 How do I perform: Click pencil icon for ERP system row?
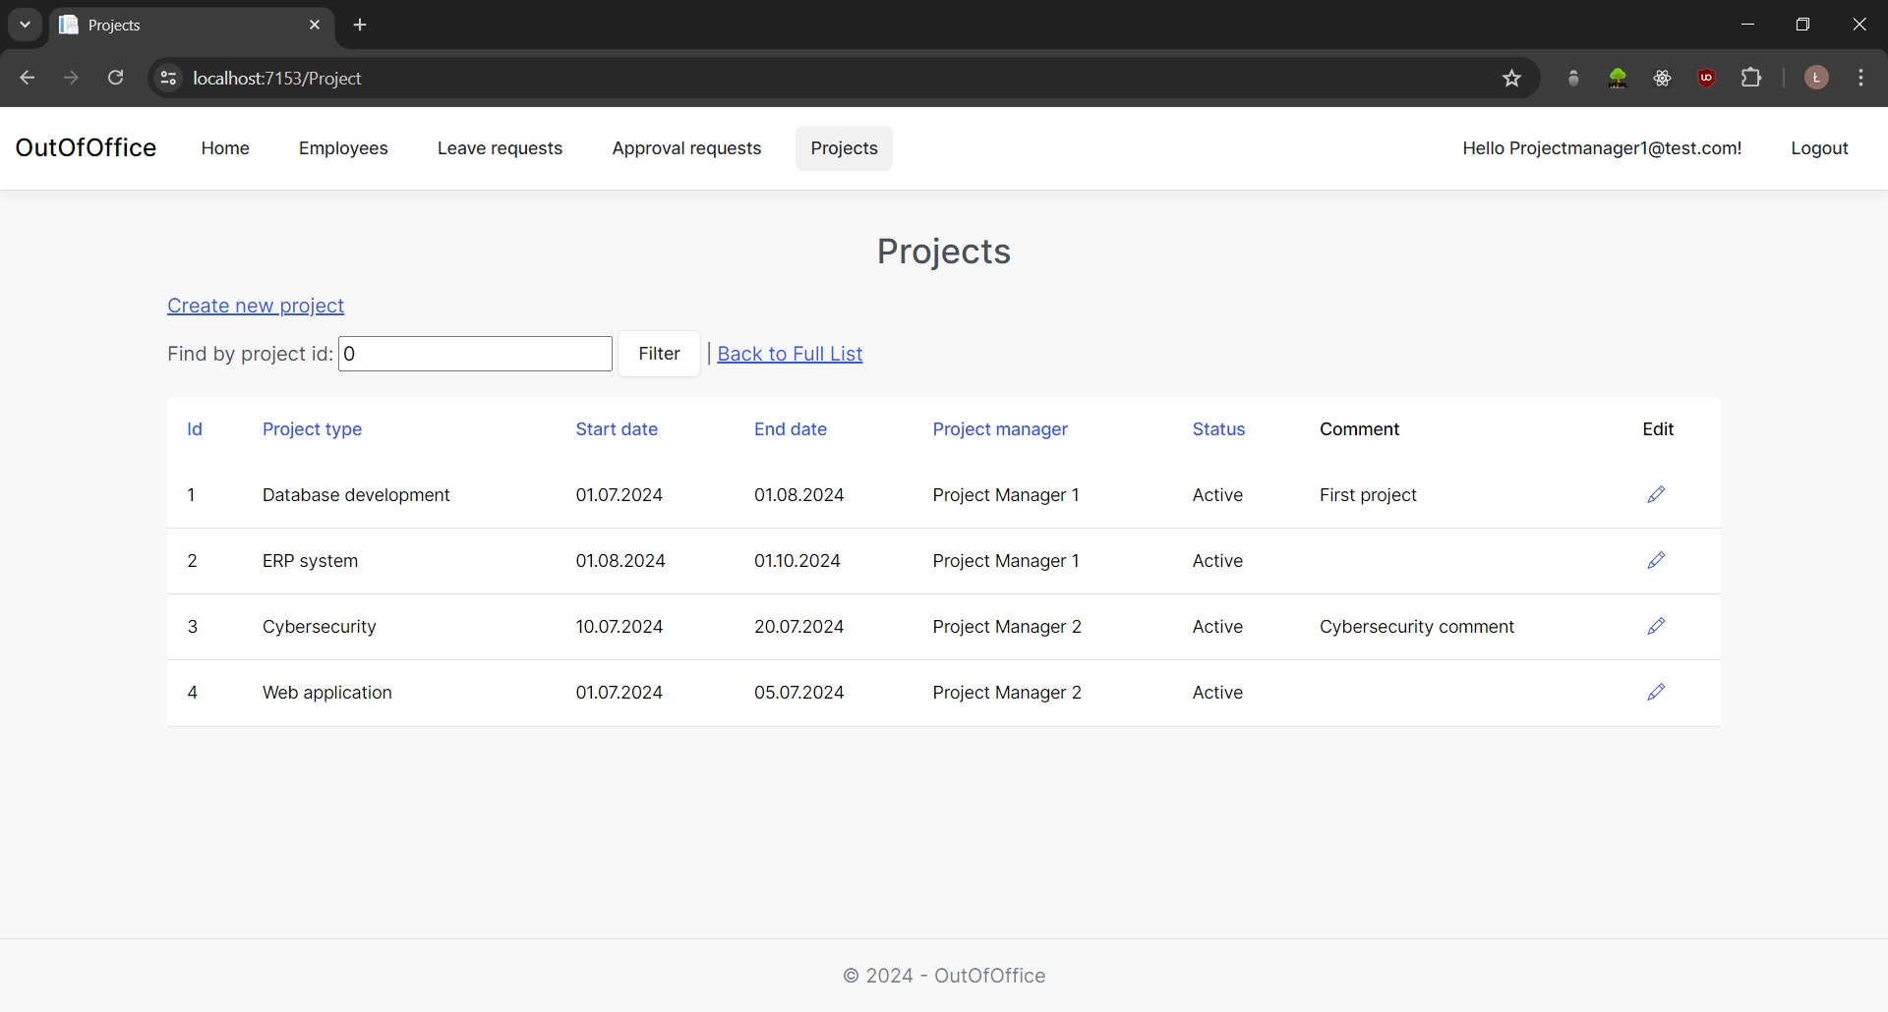(x=1656, y=560)
